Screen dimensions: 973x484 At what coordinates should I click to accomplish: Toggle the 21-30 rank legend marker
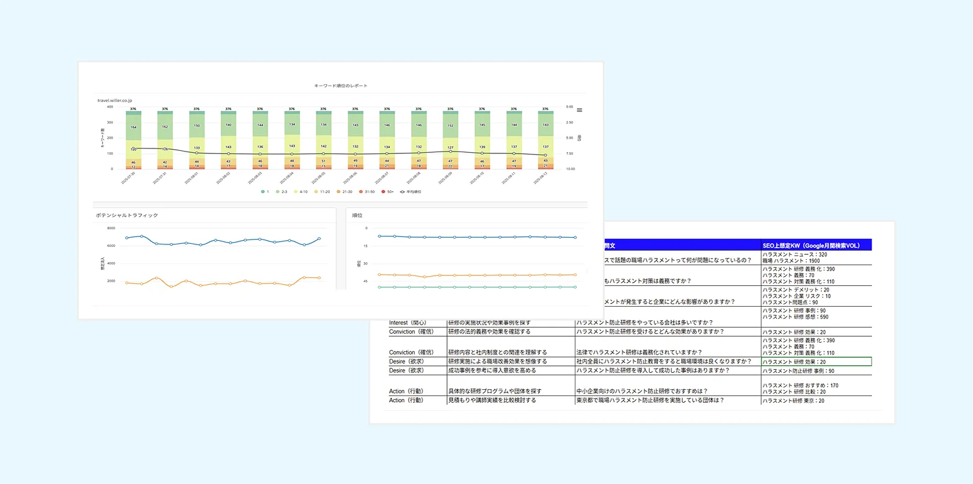tap(338, 192)
